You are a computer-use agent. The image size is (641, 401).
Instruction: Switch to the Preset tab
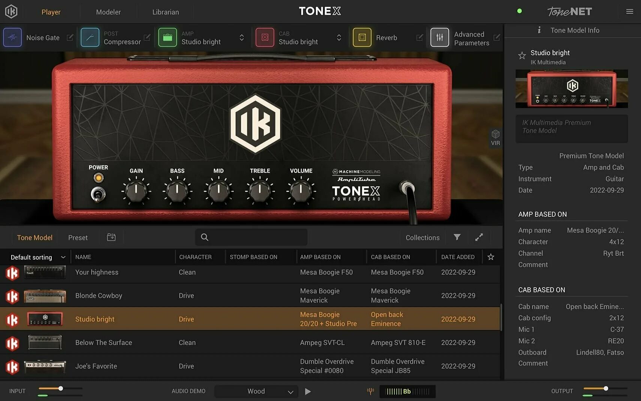pos(78,237)
